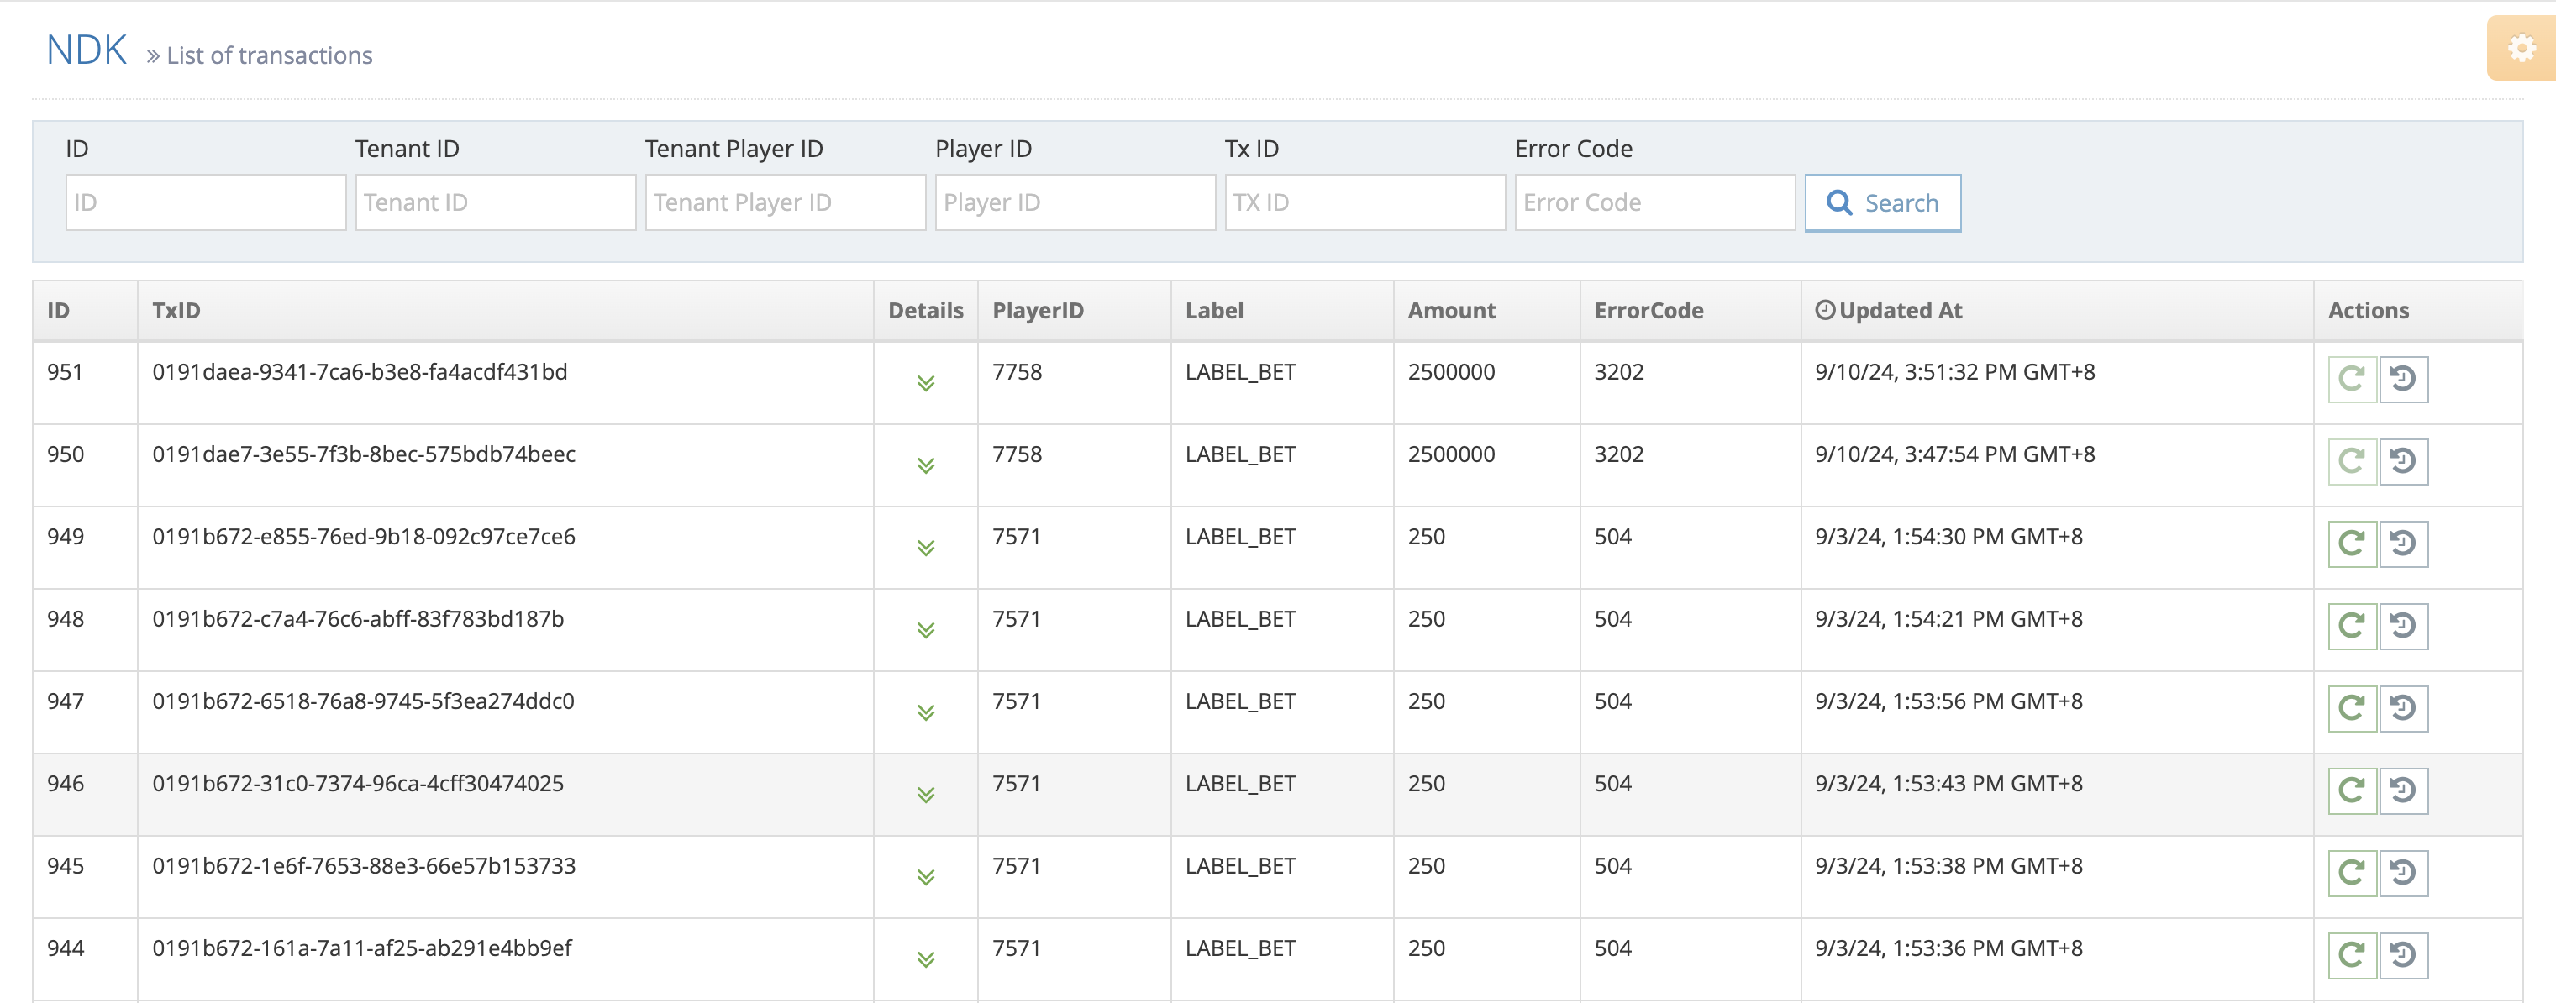Expand details chevron for transaction 948

pos(926,630)
